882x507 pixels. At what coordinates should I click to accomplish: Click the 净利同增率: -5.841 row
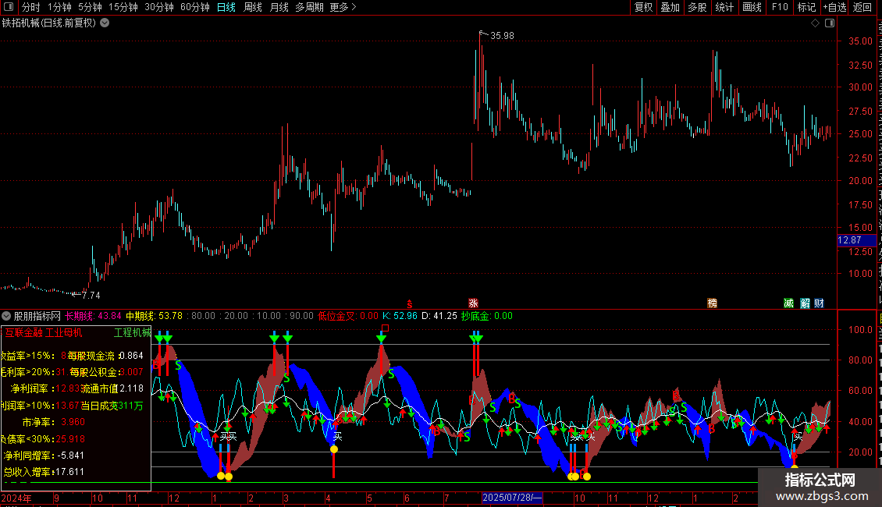[44, 456]
